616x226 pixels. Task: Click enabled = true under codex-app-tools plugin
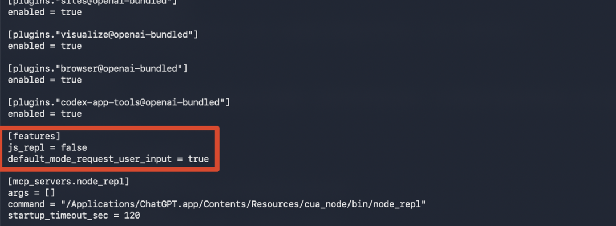(x=45, y=114)
